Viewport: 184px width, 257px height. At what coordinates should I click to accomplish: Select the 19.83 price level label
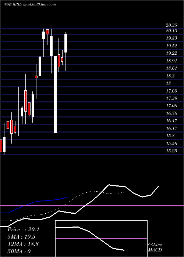pos(171,38)
